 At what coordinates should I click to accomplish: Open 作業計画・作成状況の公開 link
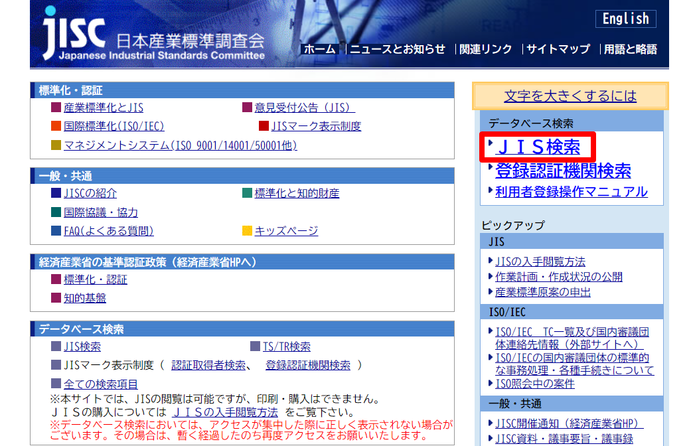coord(559,277)
